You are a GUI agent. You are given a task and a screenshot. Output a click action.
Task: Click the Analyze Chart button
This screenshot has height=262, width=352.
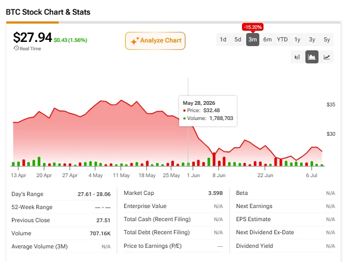point(155,41)
